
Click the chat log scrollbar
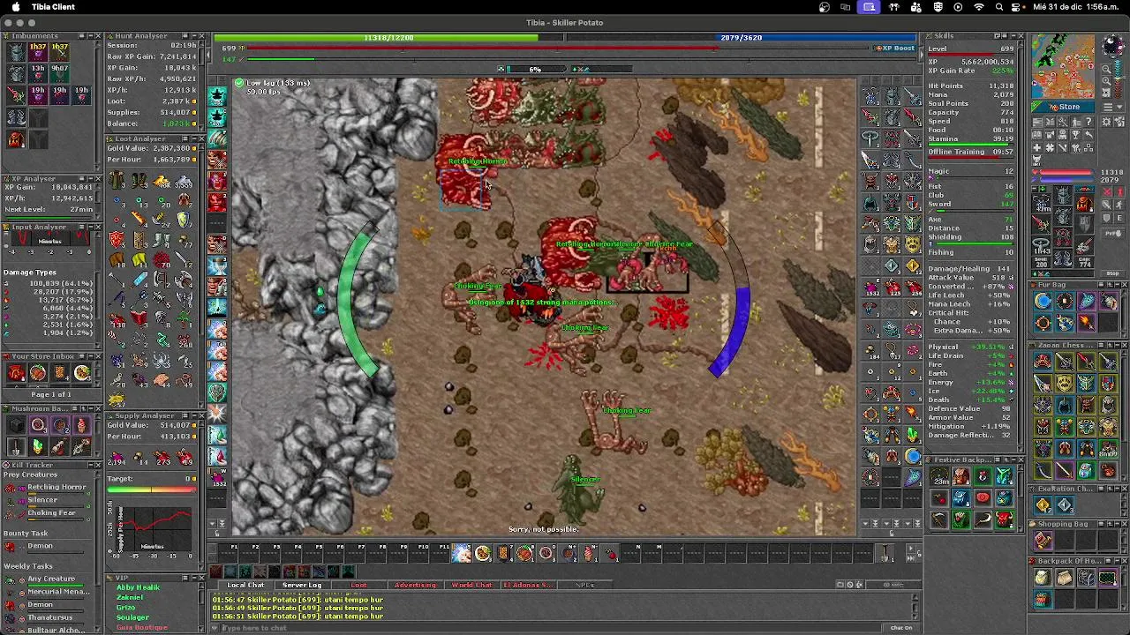pos(915,607)
